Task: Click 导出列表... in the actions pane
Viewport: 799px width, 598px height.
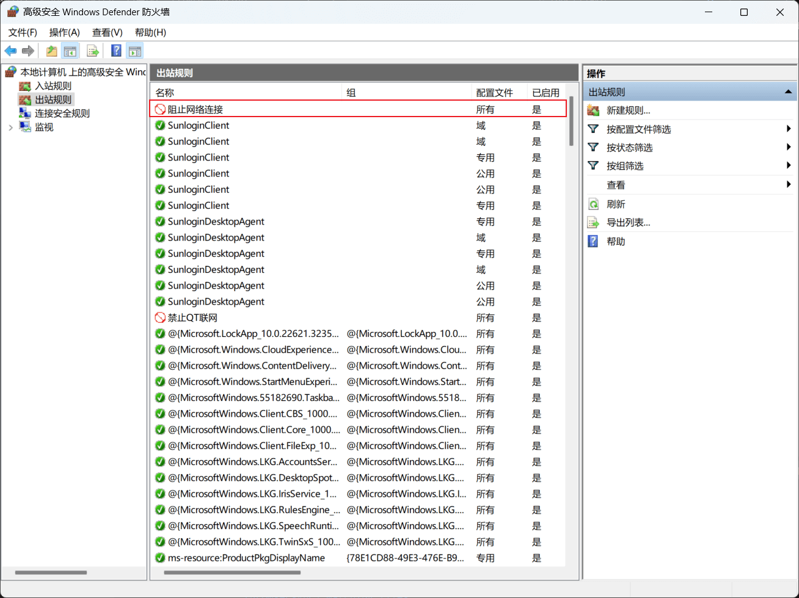Action: [x=628, y=223]
